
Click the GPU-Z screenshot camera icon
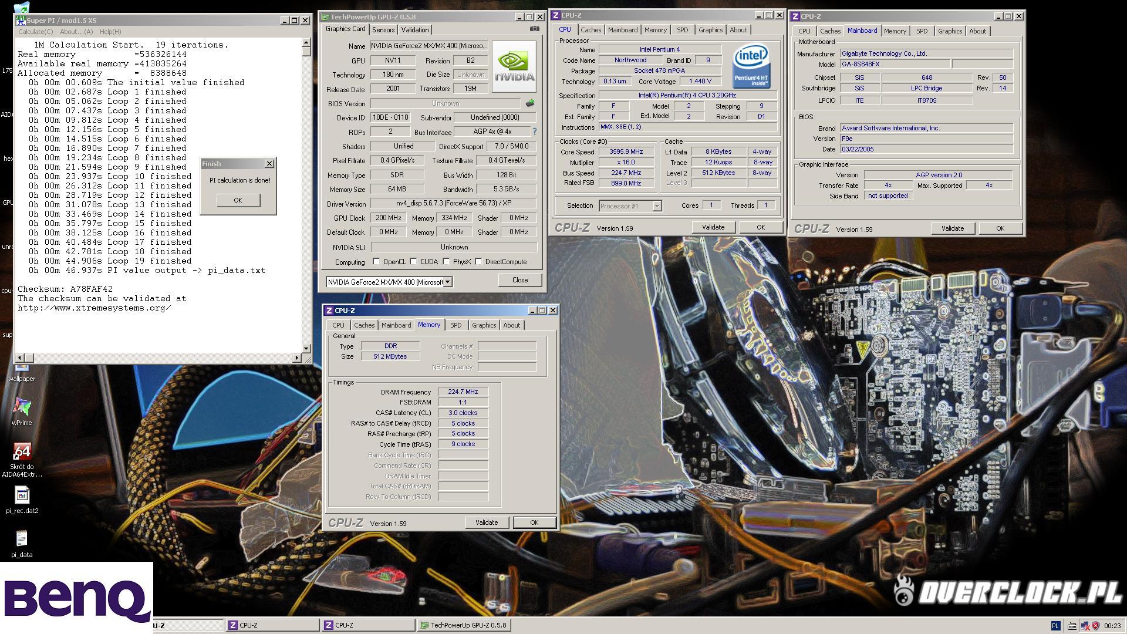point(534,29)
